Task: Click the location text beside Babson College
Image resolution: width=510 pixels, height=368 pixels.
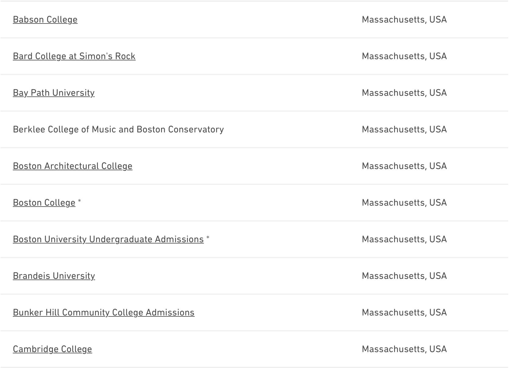Action: point(404,20)
